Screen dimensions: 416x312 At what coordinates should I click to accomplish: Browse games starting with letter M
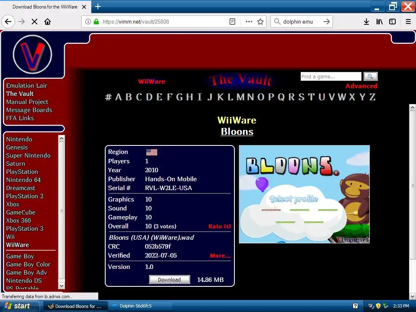coord(240,97)
